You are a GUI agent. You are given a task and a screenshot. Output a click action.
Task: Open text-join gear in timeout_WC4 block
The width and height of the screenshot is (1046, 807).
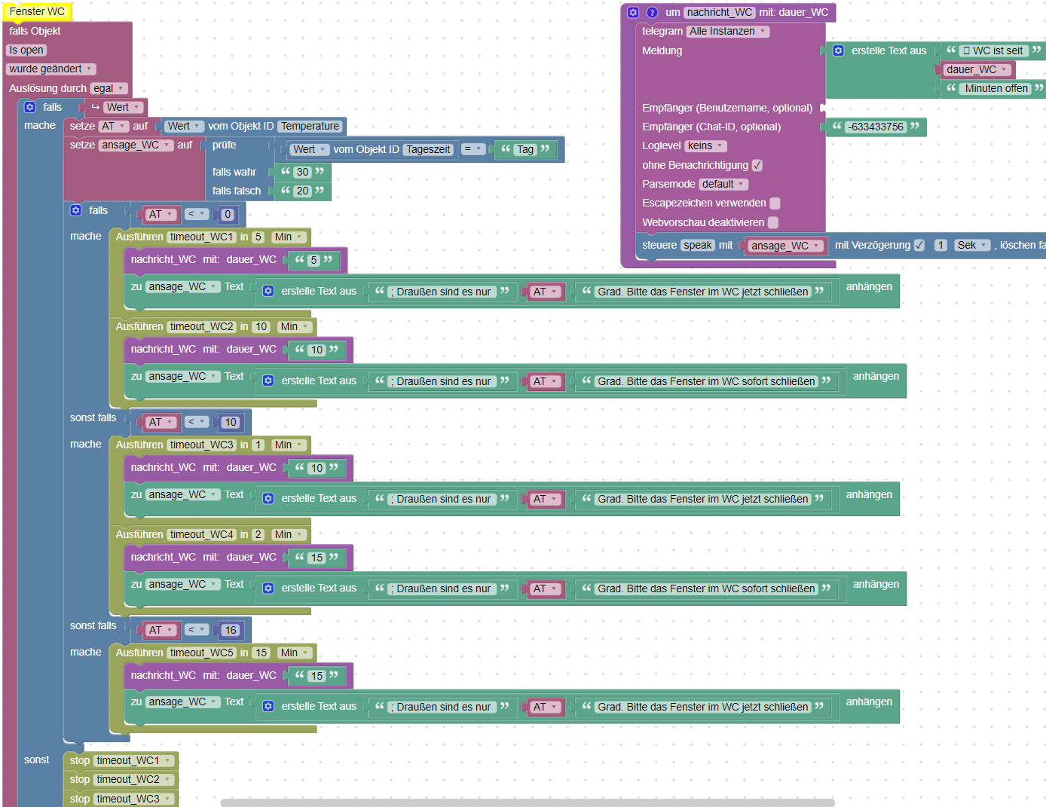[x=268, y=588]
